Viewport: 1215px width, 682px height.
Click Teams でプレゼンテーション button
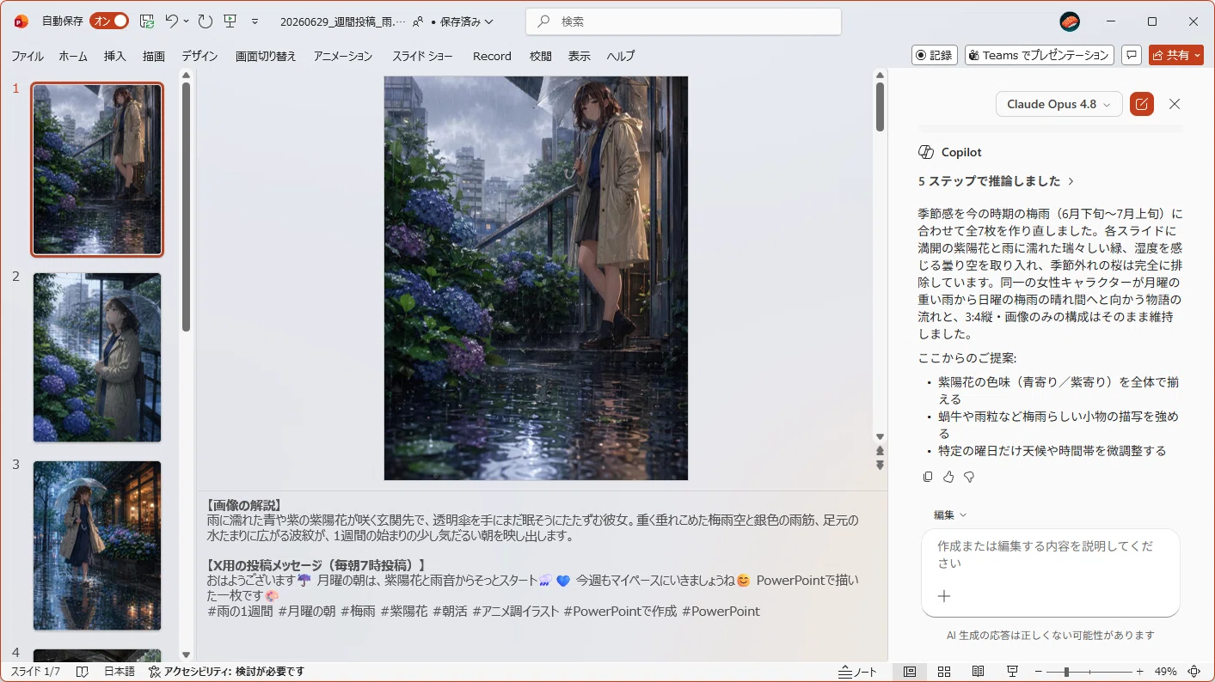pyautogui.click(x=1040, y=55)
